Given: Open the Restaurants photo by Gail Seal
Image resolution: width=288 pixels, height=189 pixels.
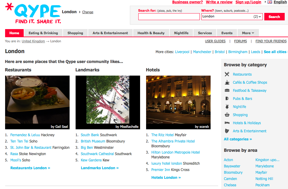Looking at the screenshot, I should [x=37, y=102].
